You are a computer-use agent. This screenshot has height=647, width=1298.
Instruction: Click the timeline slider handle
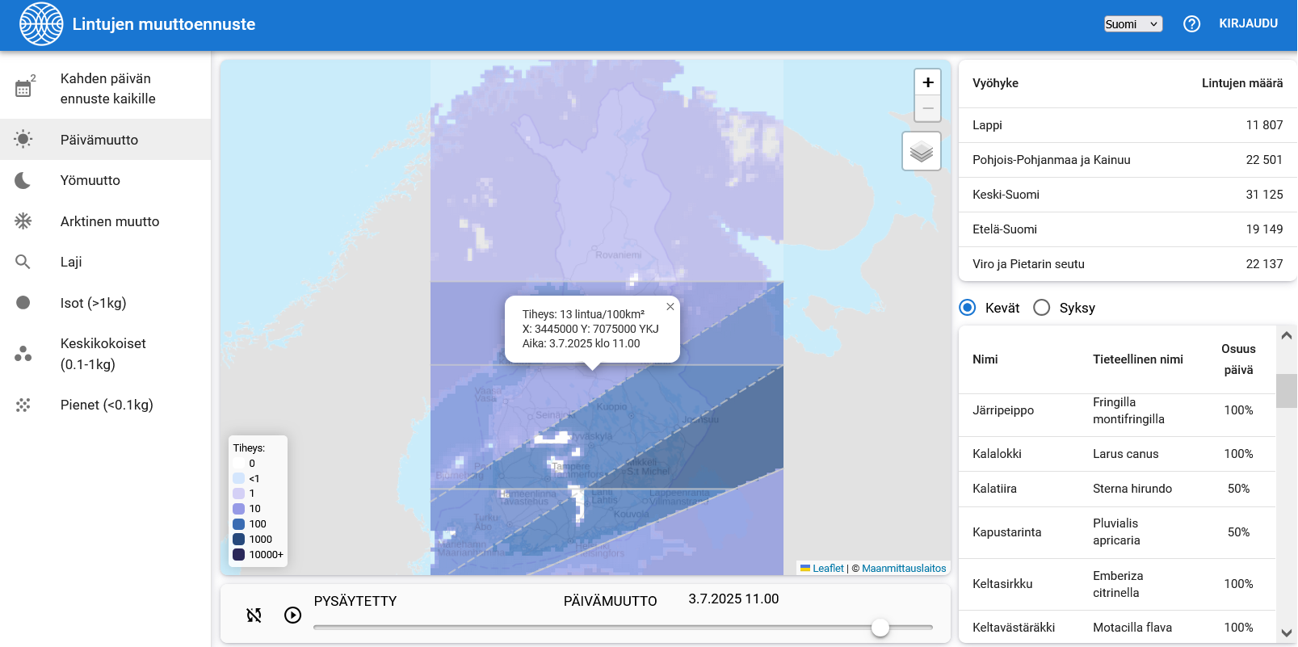tap(880, 628)
